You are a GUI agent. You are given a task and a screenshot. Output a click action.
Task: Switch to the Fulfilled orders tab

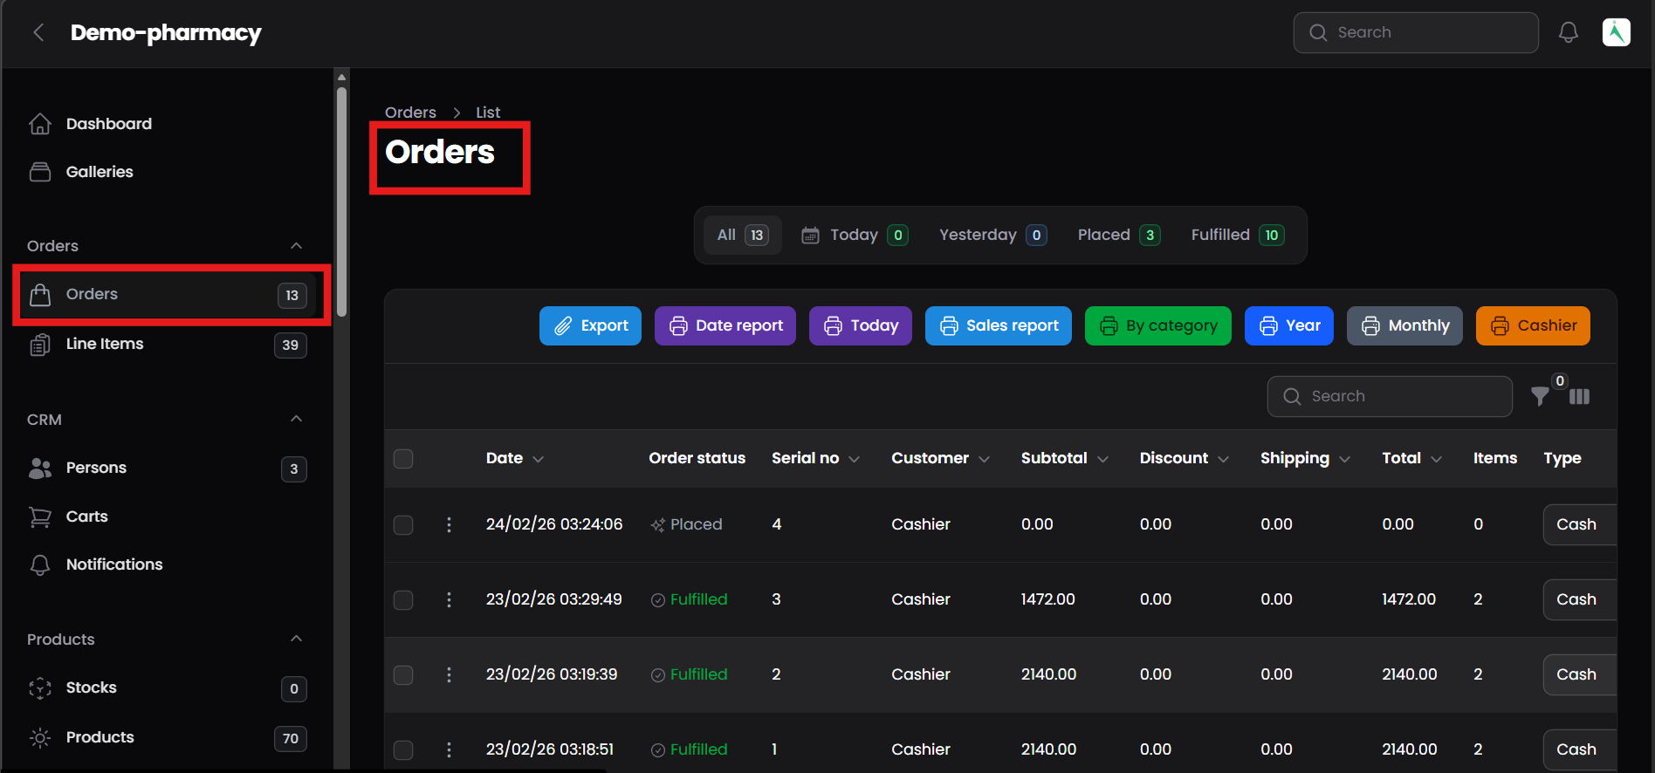click(1236, 235)
